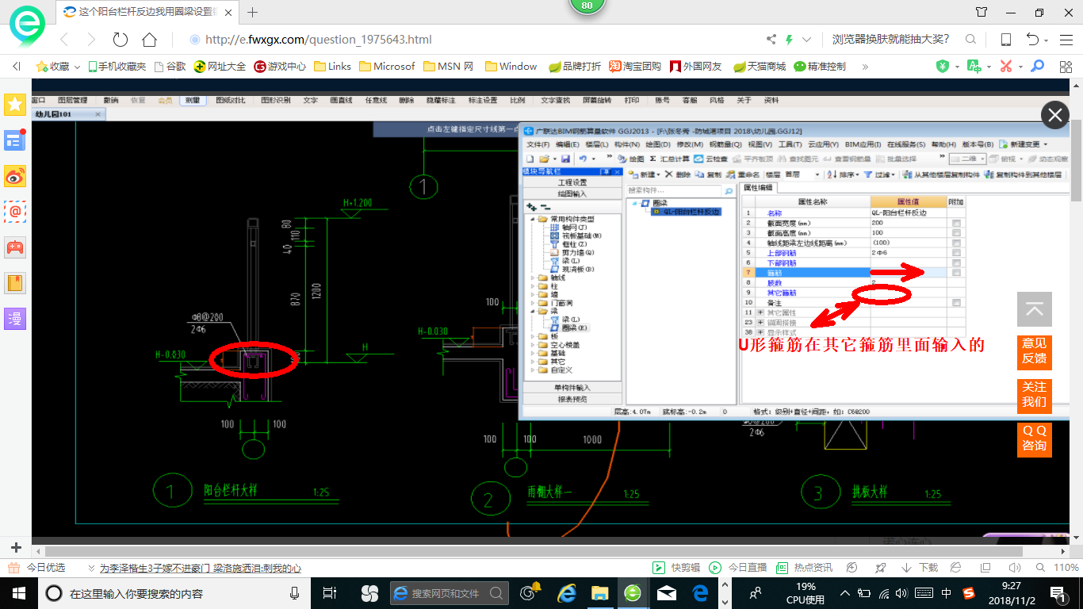Select the 属性编辑 tab
This screenshot has width=1083, height=609.
click(760, 188)
